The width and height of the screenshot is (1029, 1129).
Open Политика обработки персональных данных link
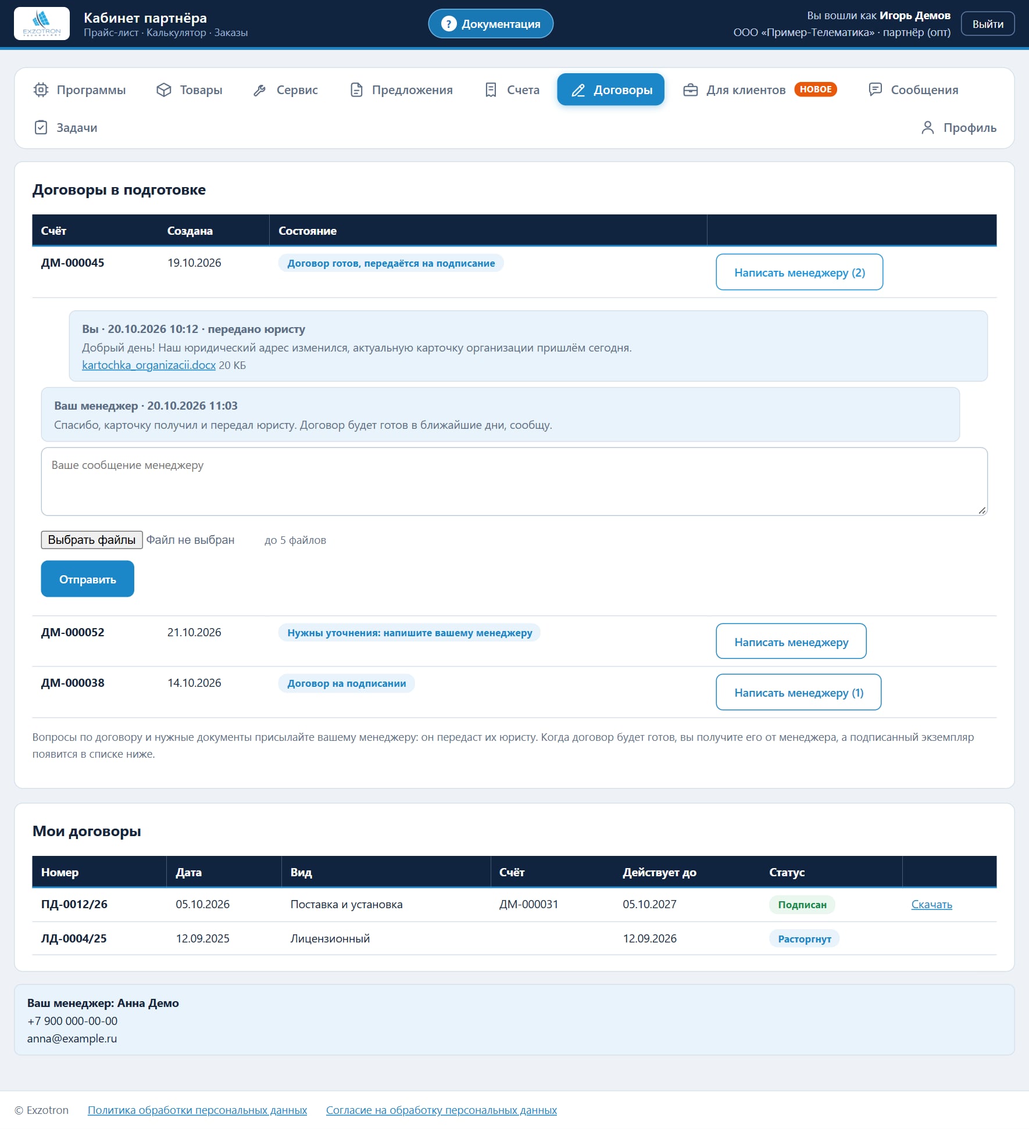tap(197, 1110)
